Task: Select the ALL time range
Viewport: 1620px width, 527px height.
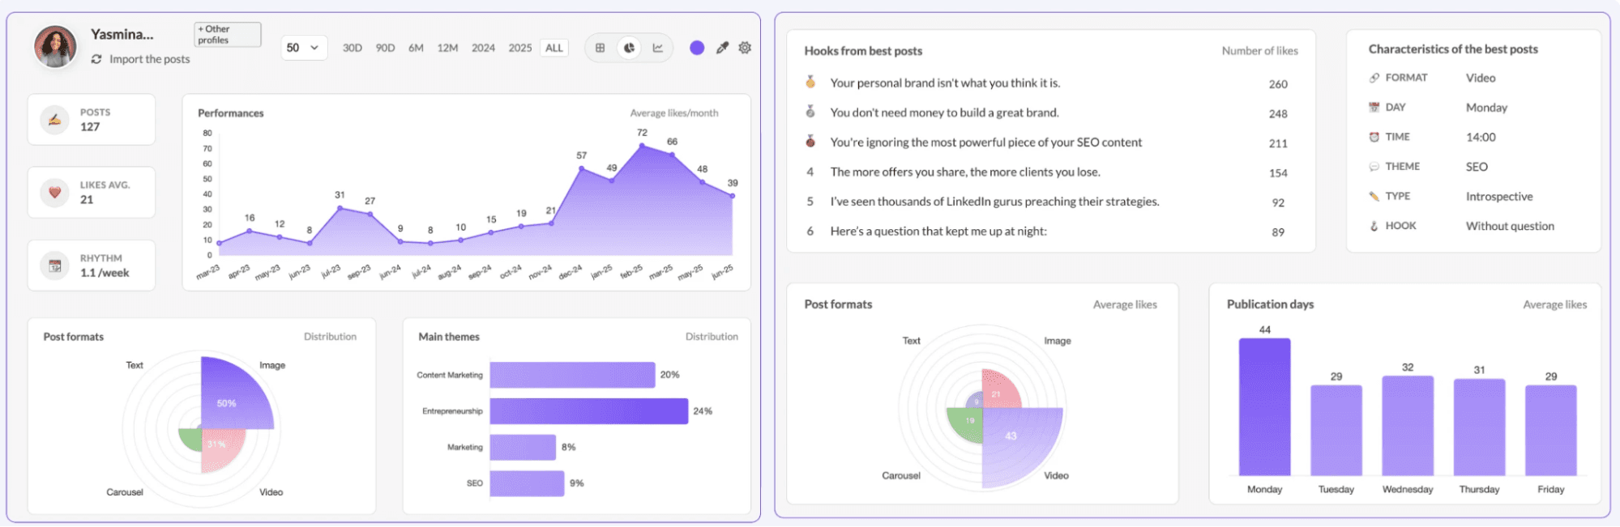Action: [x=554, y=48]
